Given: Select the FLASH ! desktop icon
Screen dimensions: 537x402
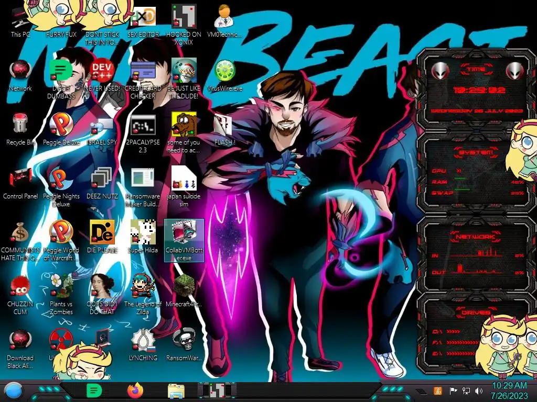Looking at the screenshot, I should pyautogui.click(x=224, y=129).
